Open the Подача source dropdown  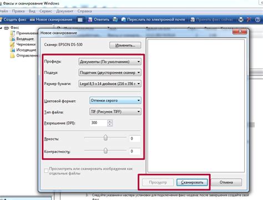110,73
